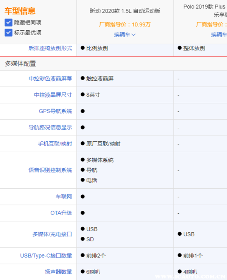Open the 昕动 2020款 1.5L 自动运动版 title
Viewport: 227px width, 280px height.
pyautogui.click(x=125, y=11)
